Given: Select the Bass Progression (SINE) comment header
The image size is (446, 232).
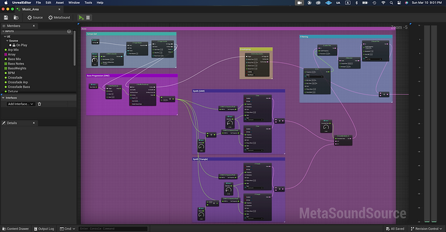Looking at the screenshot, I should tap(132, 76).
